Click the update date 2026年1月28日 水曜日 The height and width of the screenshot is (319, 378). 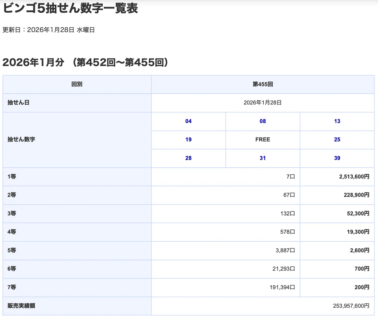(61, 30)
